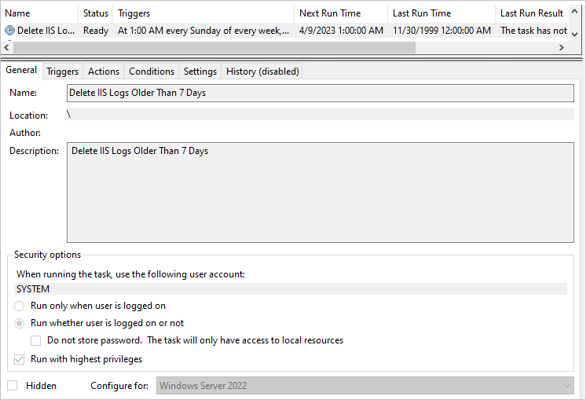The height and width of the screenshot is (400, 586).
Task: Click the horizontal scrollbar thumb in task list
Action: click(x=214, y=47)
